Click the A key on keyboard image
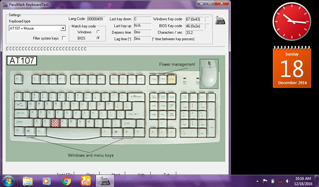This screenshot has height=187, width=319. click(33, 113)
